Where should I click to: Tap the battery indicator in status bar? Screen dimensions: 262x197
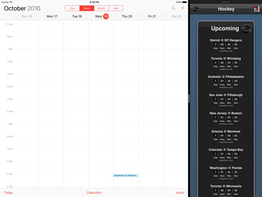(x=185, y=2)
